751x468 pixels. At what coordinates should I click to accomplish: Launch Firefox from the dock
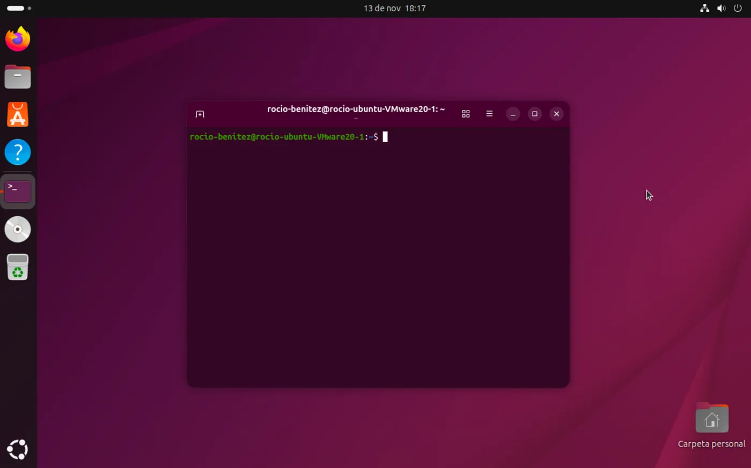click(18, 38)
